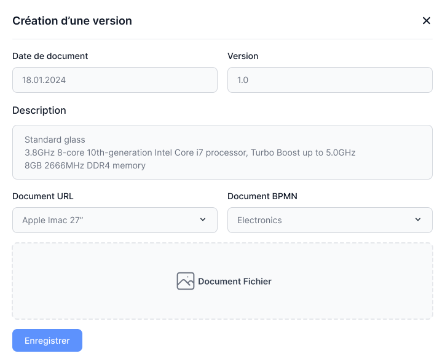This screenshot has height=364, width=445.
Task: Click the Date de document label
Action: click(50, 56)
